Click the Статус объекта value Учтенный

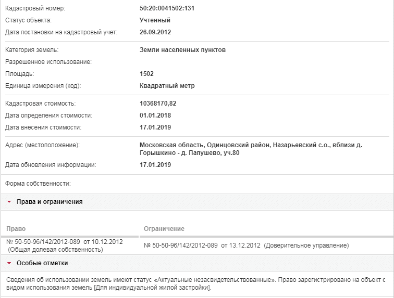pyautogui.click(x=155, y=20)
